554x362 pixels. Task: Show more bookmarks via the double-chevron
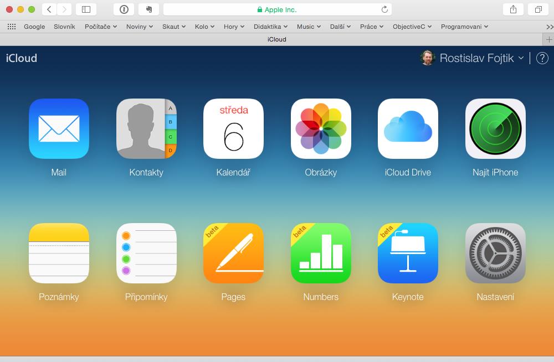550,27
